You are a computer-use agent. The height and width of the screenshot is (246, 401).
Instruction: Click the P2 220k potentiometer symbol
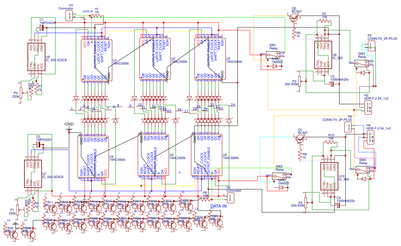click(21, 91)
